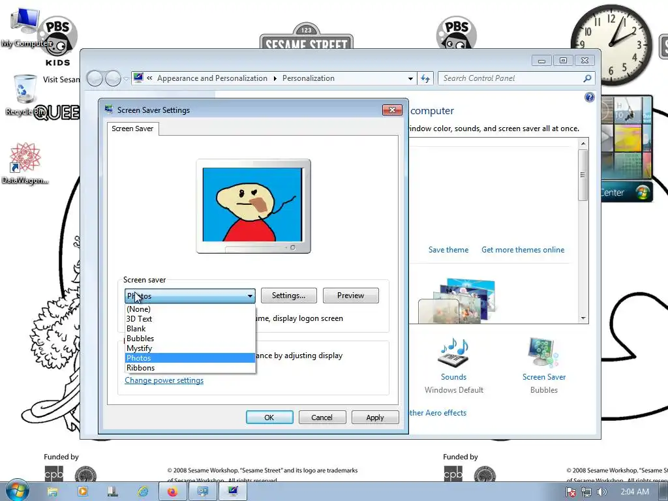The height and width of the screenshot is (501, 668).
Task: Click the themes list scroll down arrow
Action: coord(583,318)
